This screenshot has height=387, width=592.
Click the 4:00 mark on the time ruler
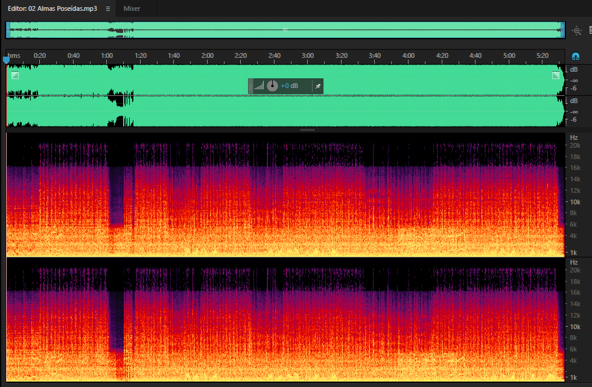click(x=409, y=55)
